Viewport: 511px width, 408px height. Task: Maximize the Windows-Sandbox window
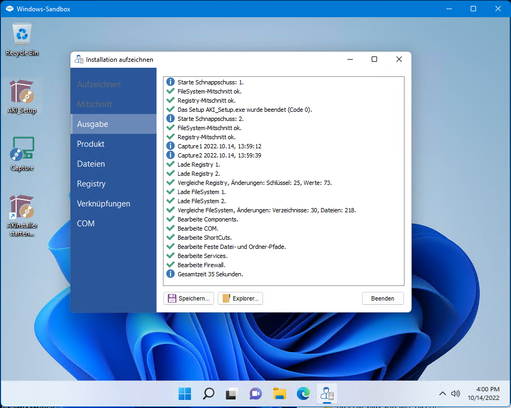coord(473,9)
